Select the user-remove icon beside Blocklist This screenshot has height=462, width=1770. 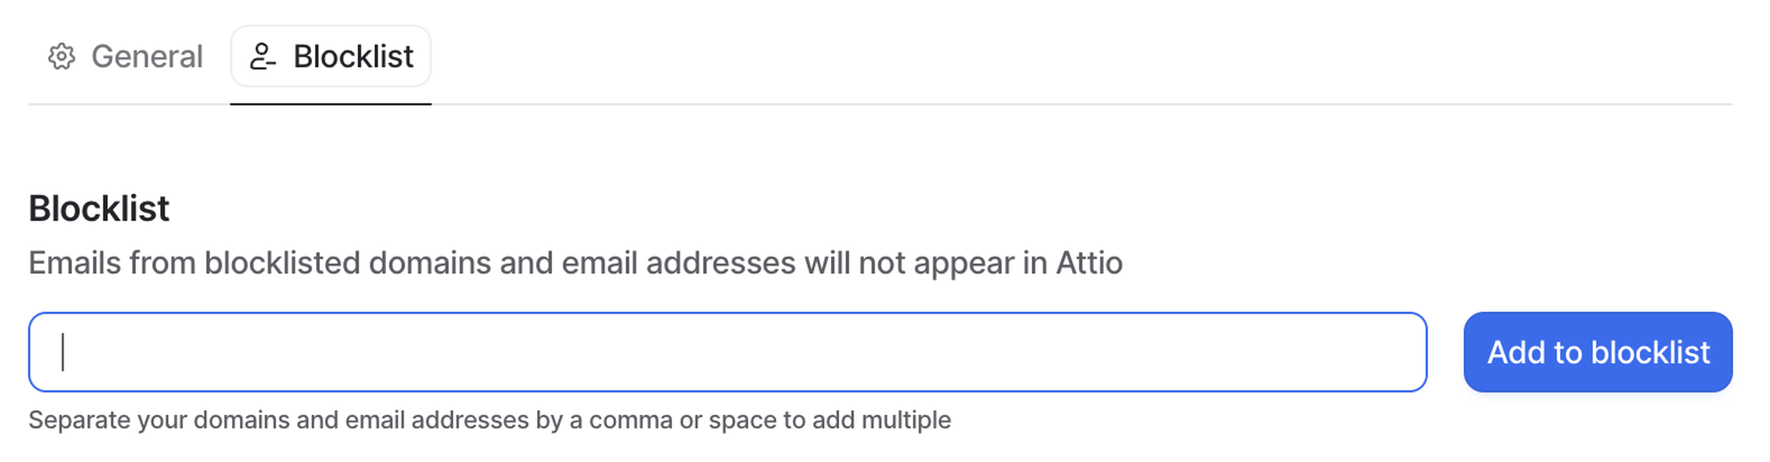(262, 56)
